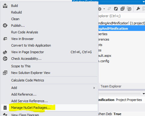
Task: Click the View in Browser icon
Action: click(5, 39)
